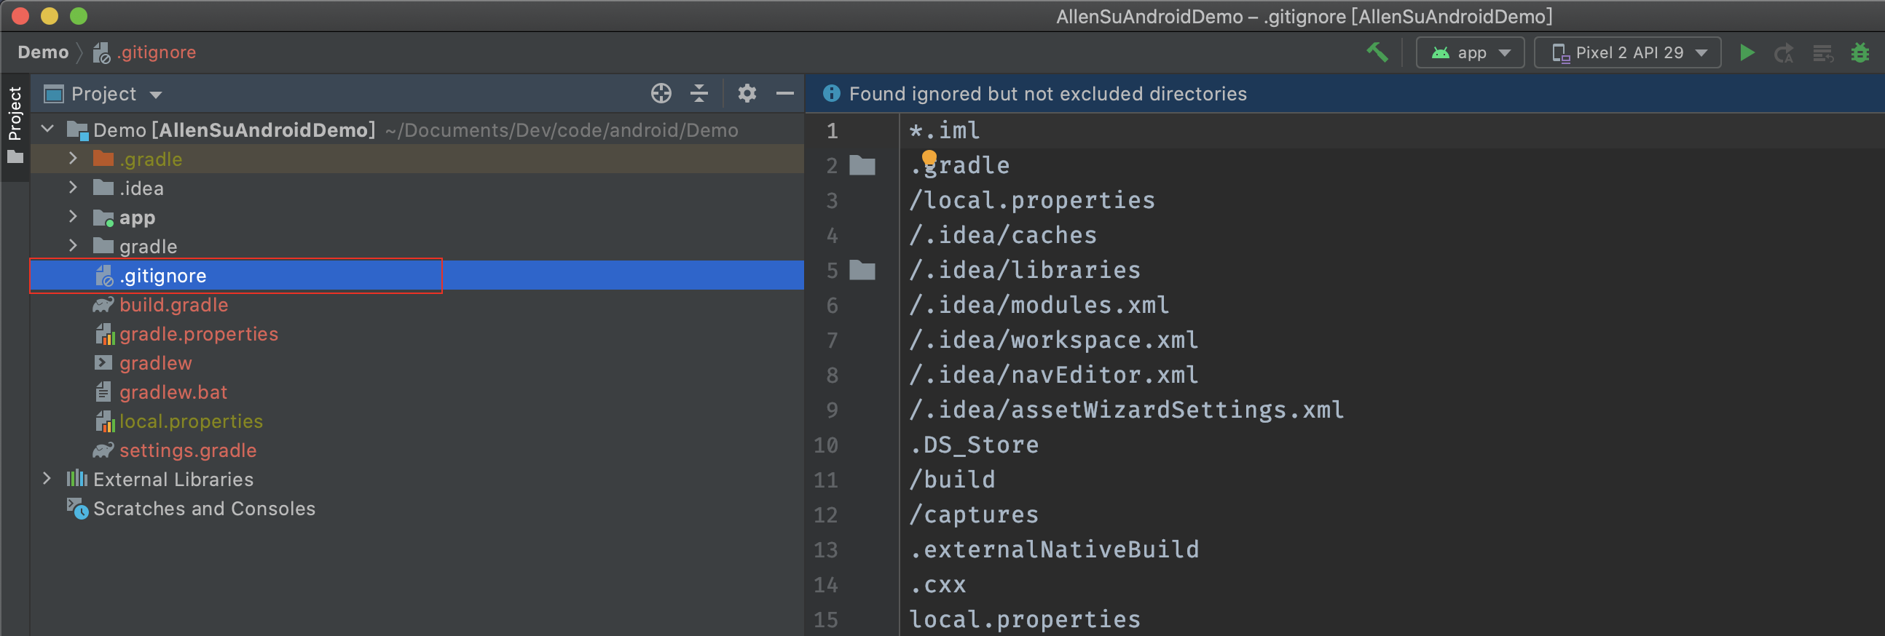
Task: Click '/captures' line in editor
Action: (x=974, y=515)
